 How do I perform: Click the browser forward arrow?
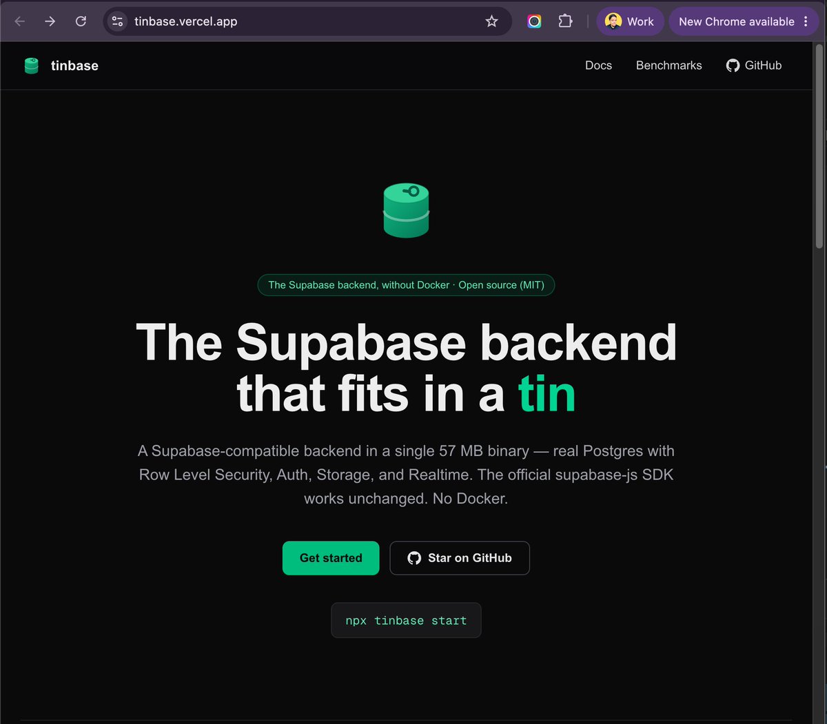click(50, 21)
